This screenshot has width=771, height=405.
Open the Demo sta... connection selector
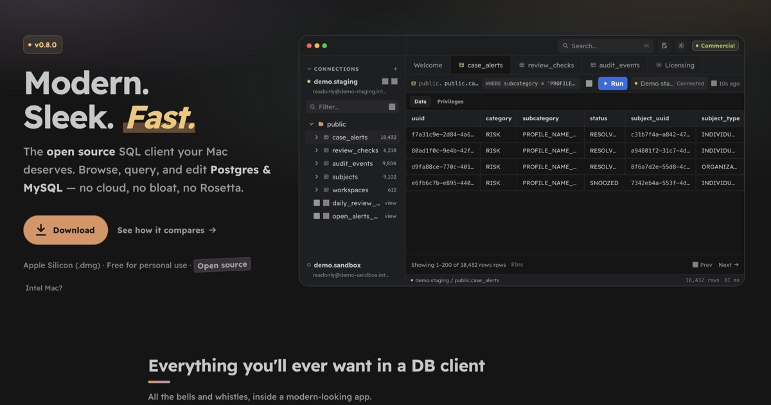[669, 84]
